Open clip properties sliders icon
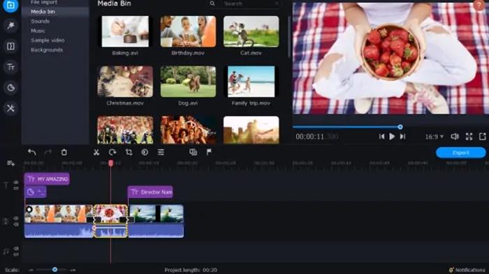 click(x=161, y=152)
